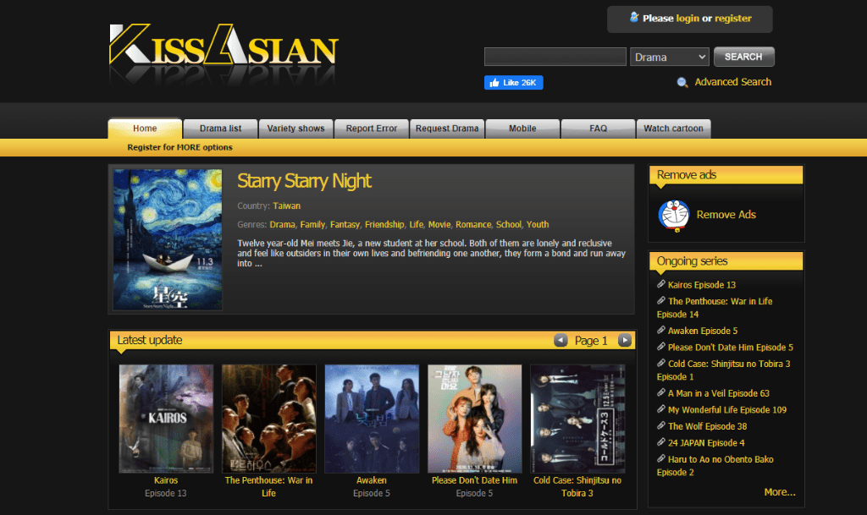Open The Penthouse: War in Life poster
867x515 pixels.
point(268,419)
